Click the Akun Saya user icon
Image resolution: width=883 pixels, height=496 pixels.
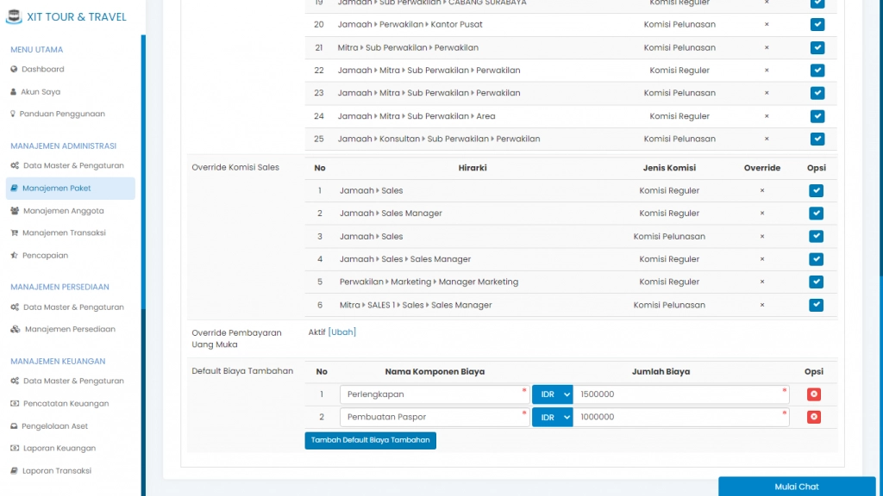[14, 91]
